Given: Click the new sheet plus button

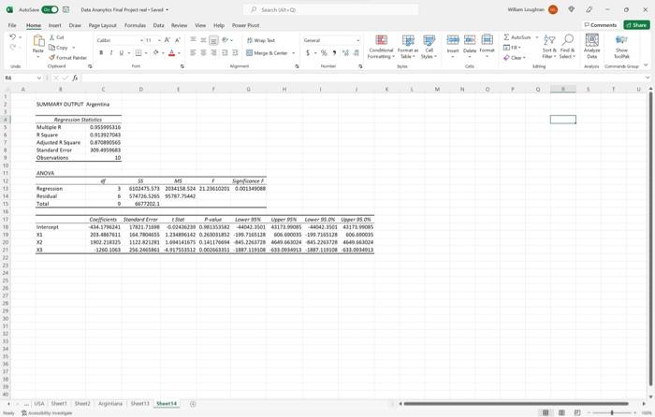Looking at the screenshot, I should tap(193, 404).
